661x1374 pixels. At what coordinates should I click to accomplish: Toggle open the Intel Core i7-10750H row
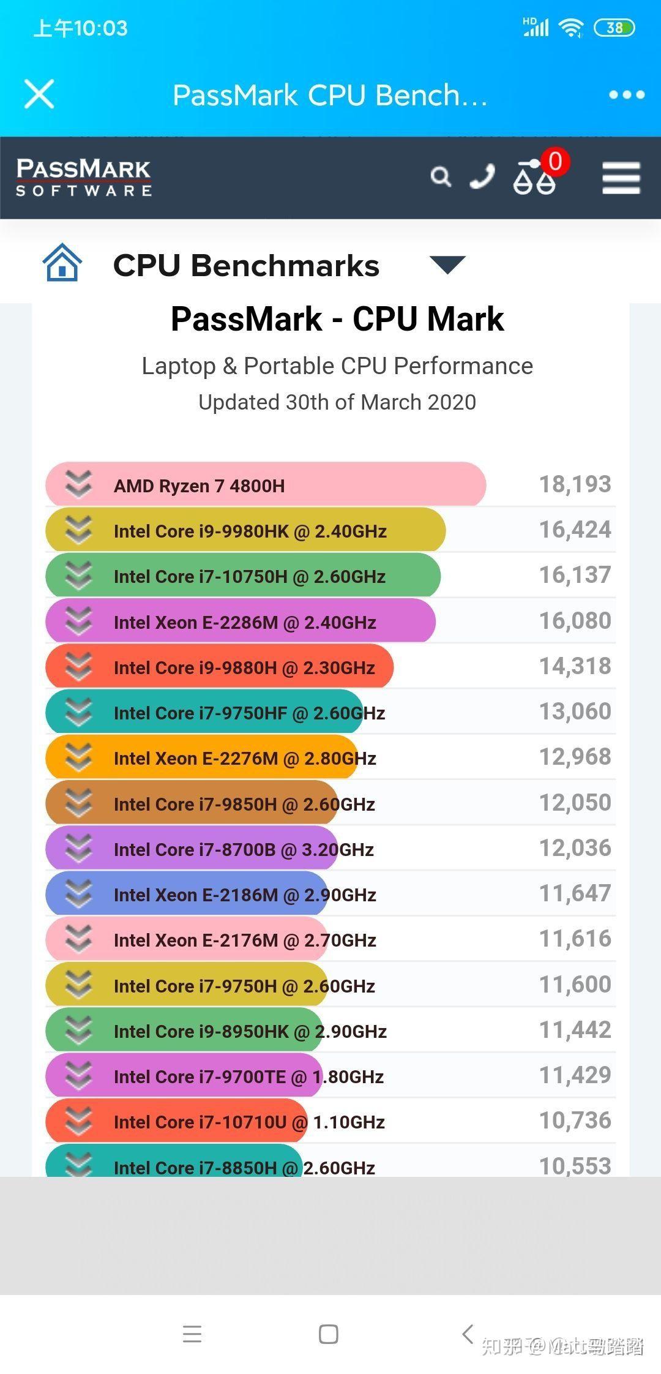pos(80,576)
